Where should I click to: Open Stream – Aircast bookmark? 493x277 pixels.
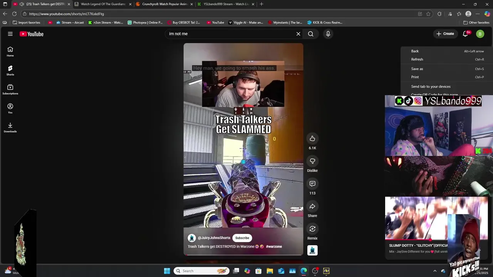70,23
